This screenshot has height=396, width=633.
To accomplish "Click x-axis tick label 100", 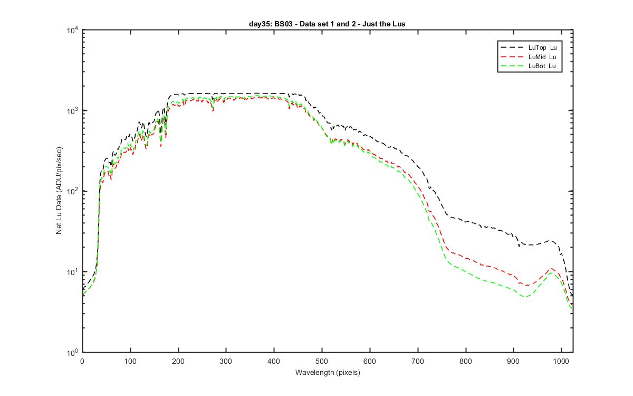I will (130, 361).
